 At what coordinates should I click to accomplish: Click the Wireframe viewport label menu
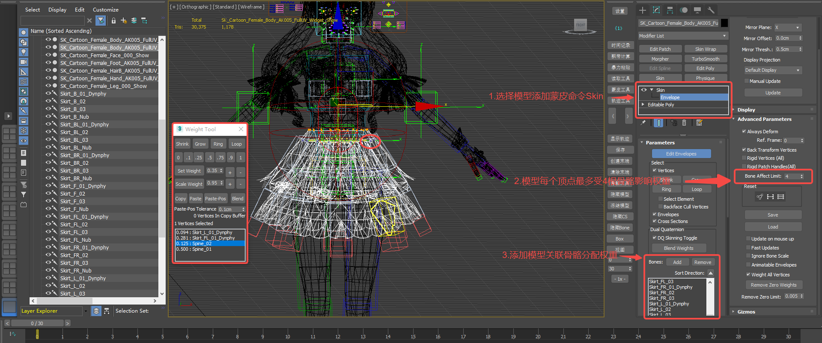click(251, 7)
